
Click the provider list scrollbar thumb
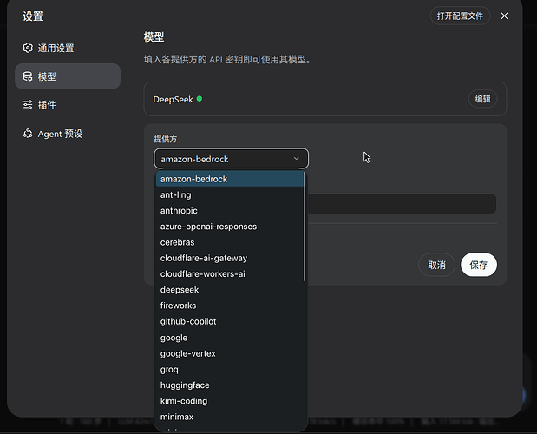(x=305, y=227)
